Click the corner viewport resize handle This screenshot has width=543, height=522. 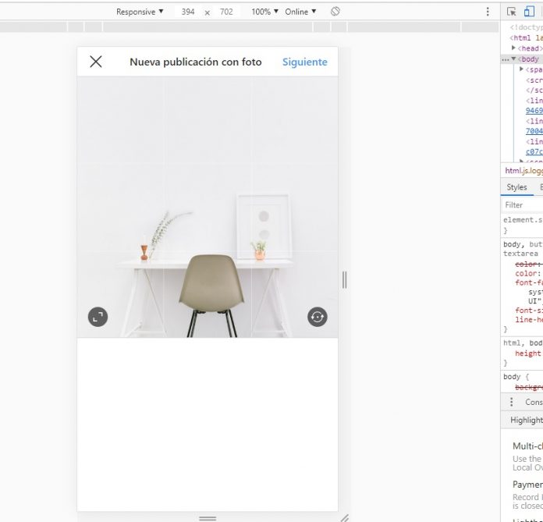pos(344,518)
